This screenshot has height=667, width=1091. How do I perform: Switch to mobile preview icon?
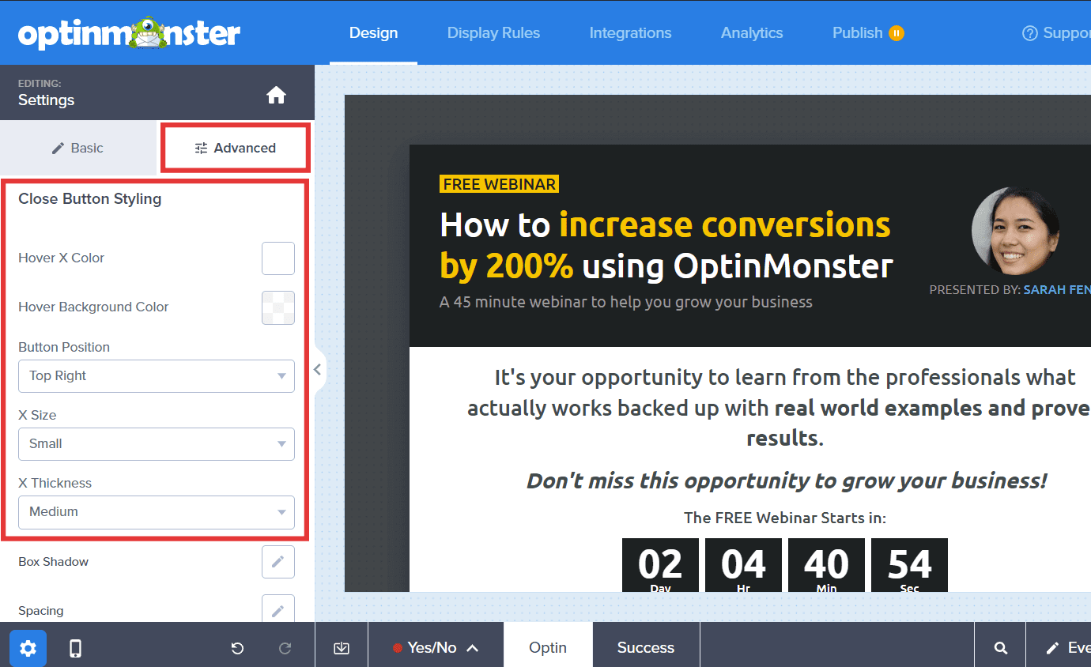(75, 647)
